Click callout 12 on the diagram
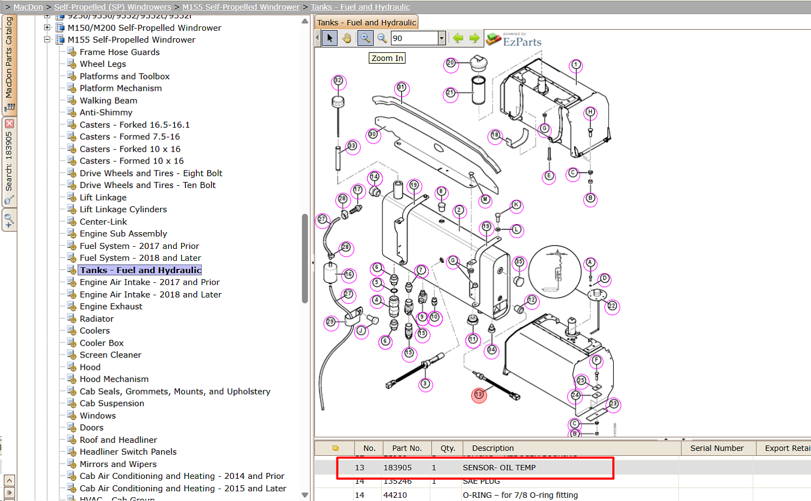 click(532, 300)
